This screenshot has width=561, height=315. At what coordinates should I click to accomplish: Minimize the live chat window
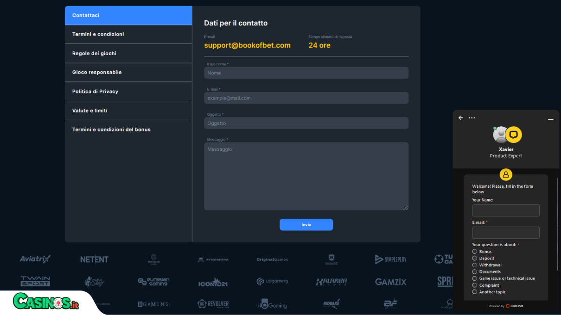[551, 119]
